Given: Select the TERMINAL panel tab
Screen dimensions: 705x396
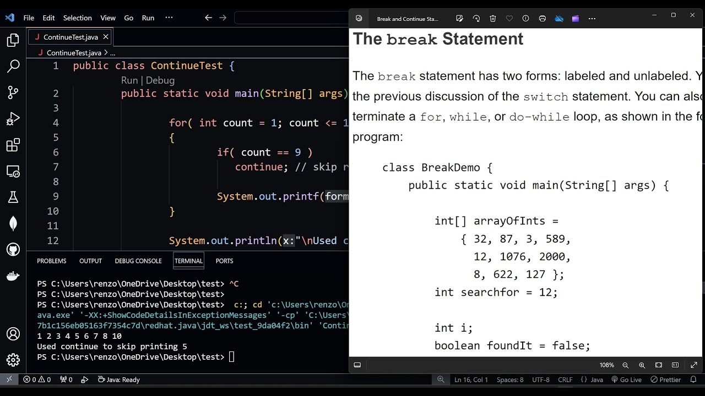Looking at the screenshot, I should click(x=188, y=261).
